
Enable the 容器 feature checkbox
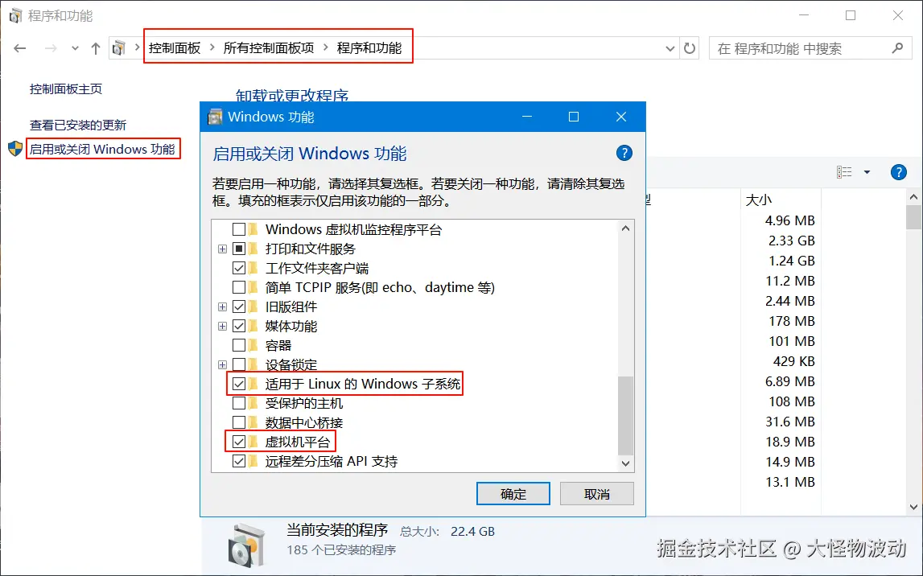(239, 345)
